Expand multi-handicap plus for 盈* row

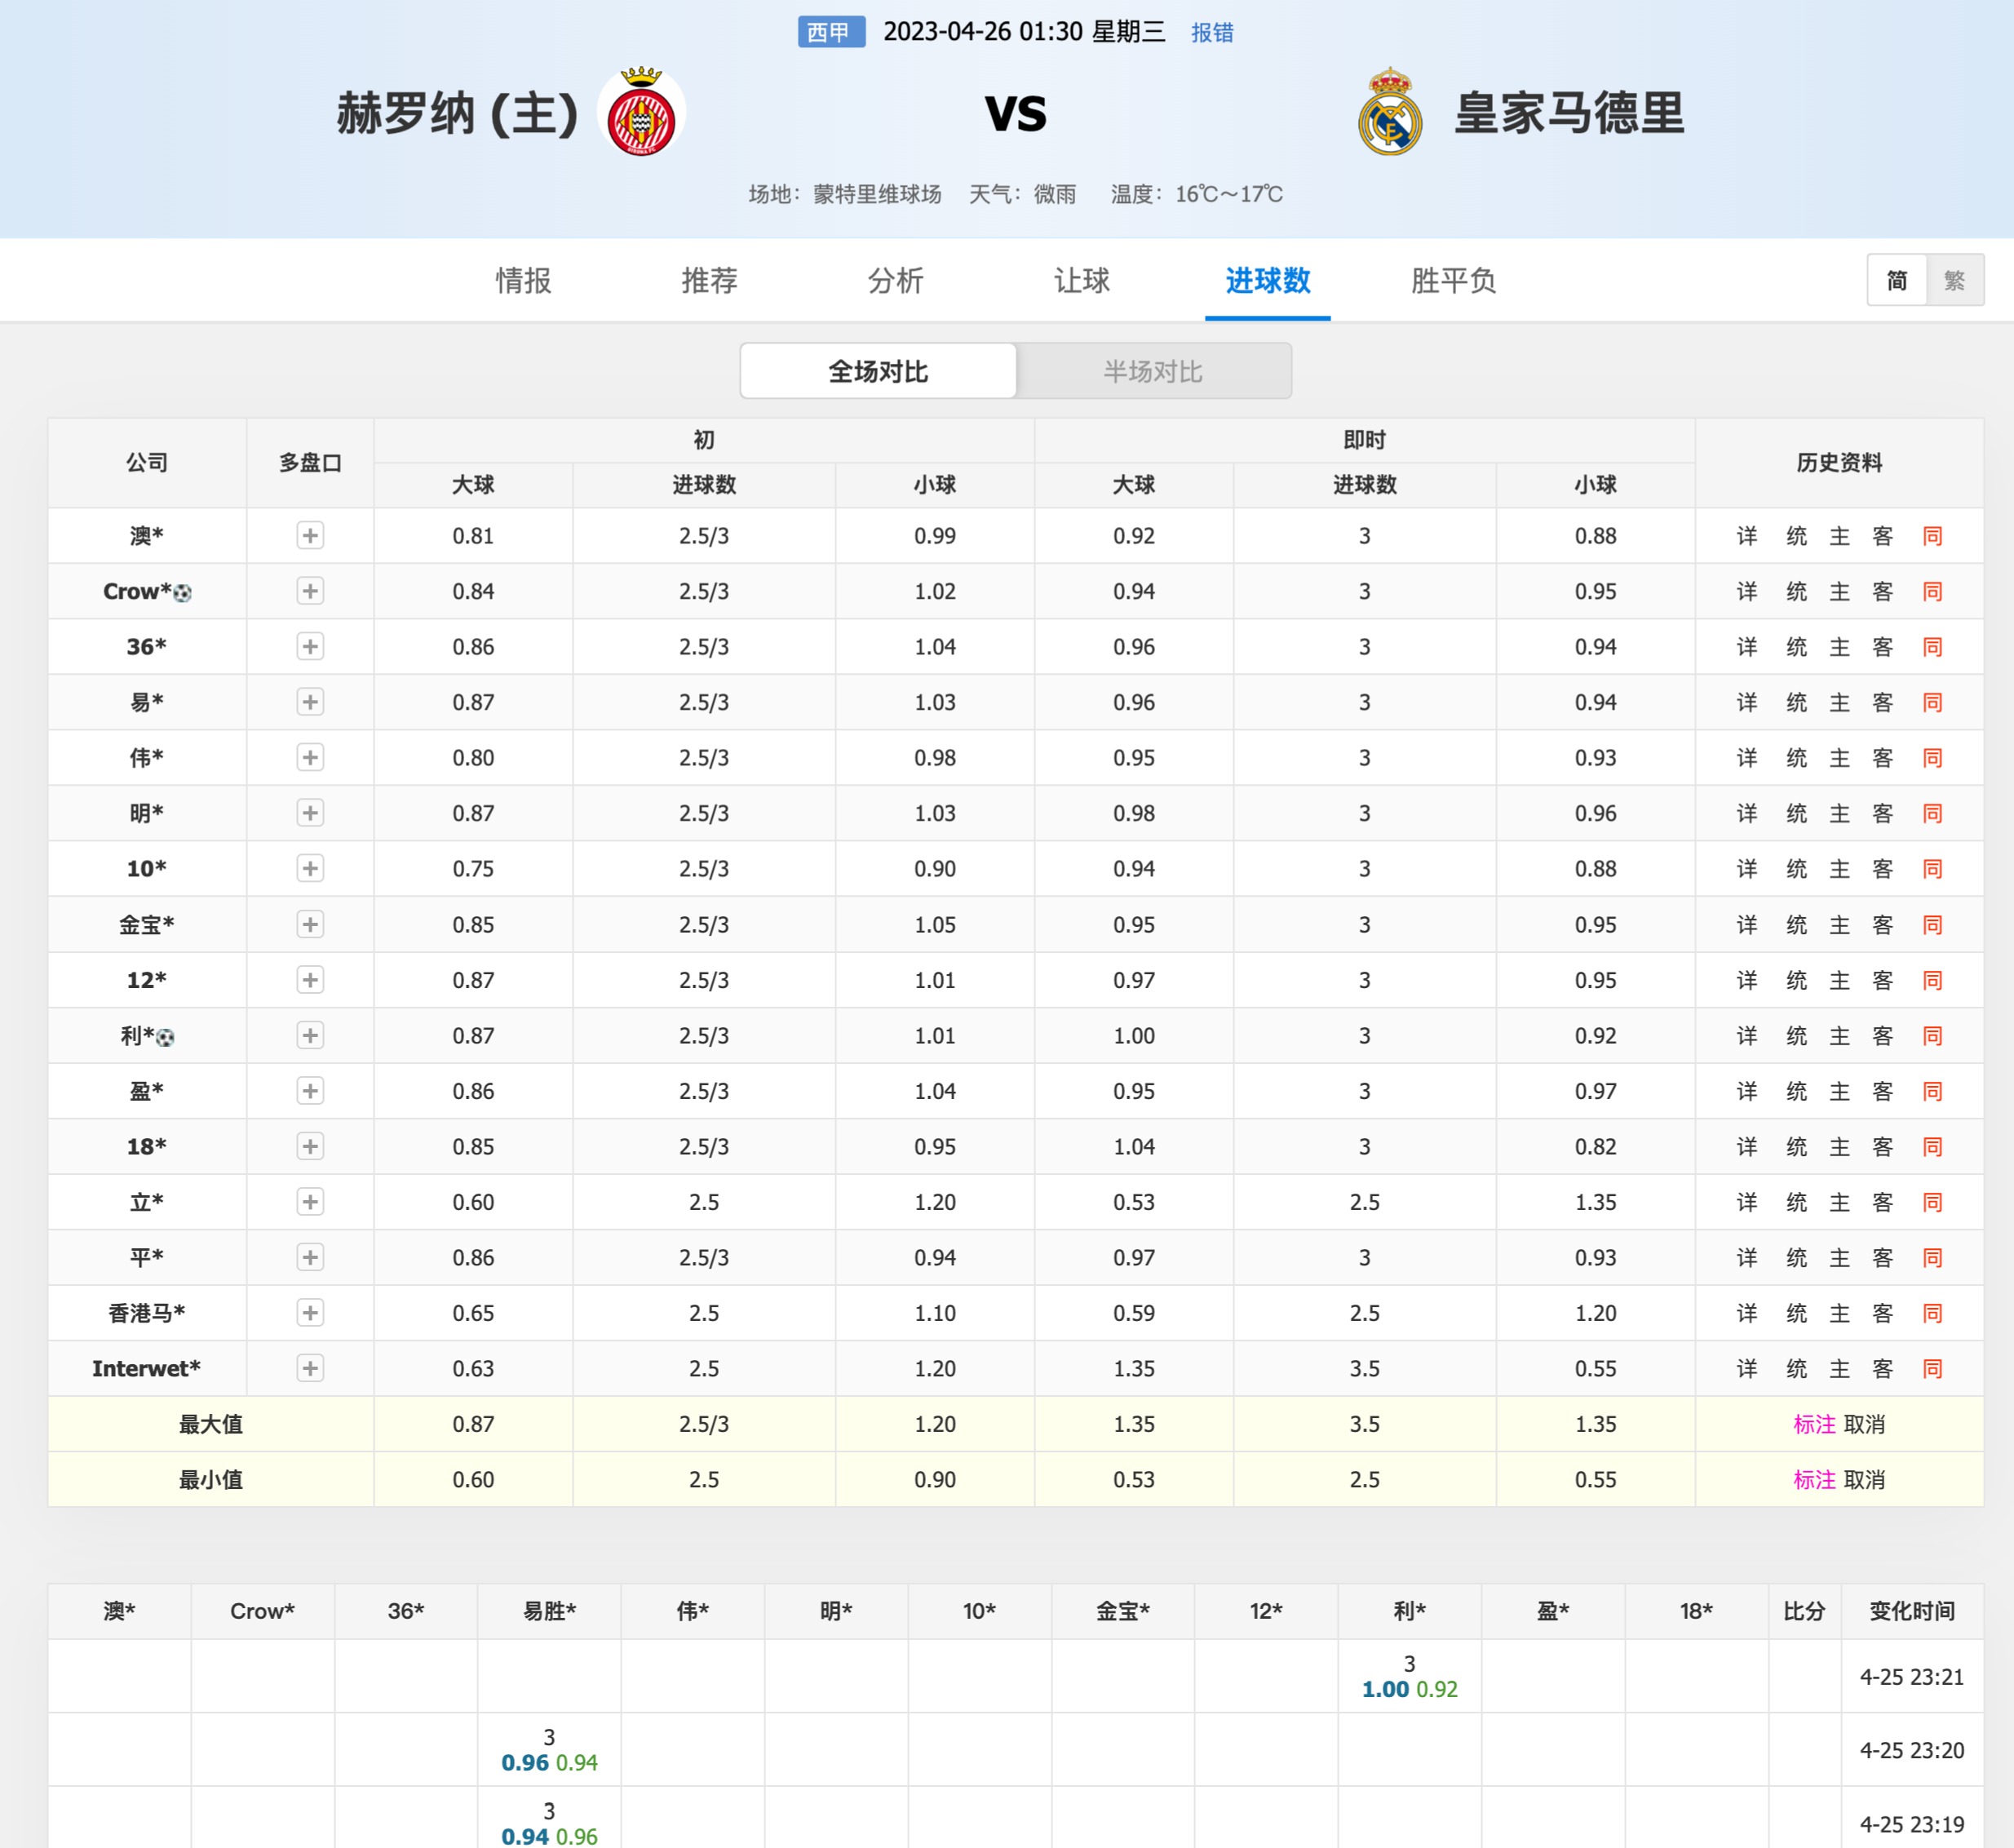pyautogui.click(x=310, y=1091)
